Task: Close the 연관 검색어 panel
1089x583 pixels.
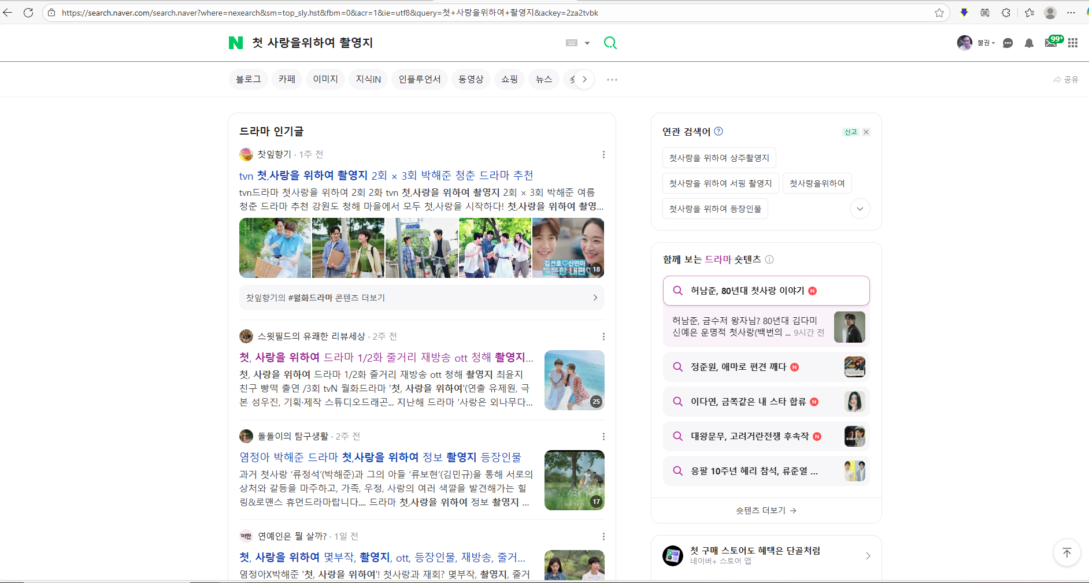Action: tap(866, 132)
